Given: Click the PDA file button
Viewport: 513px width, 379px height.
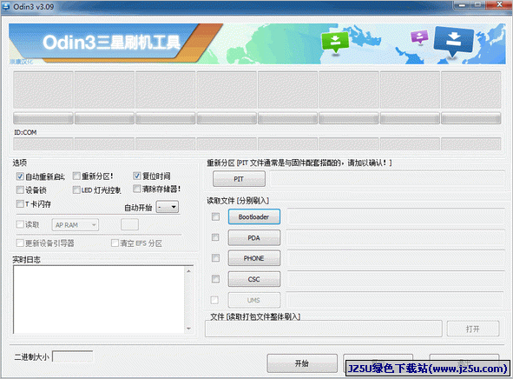Looking at the screenshot, I should point(253,238).
